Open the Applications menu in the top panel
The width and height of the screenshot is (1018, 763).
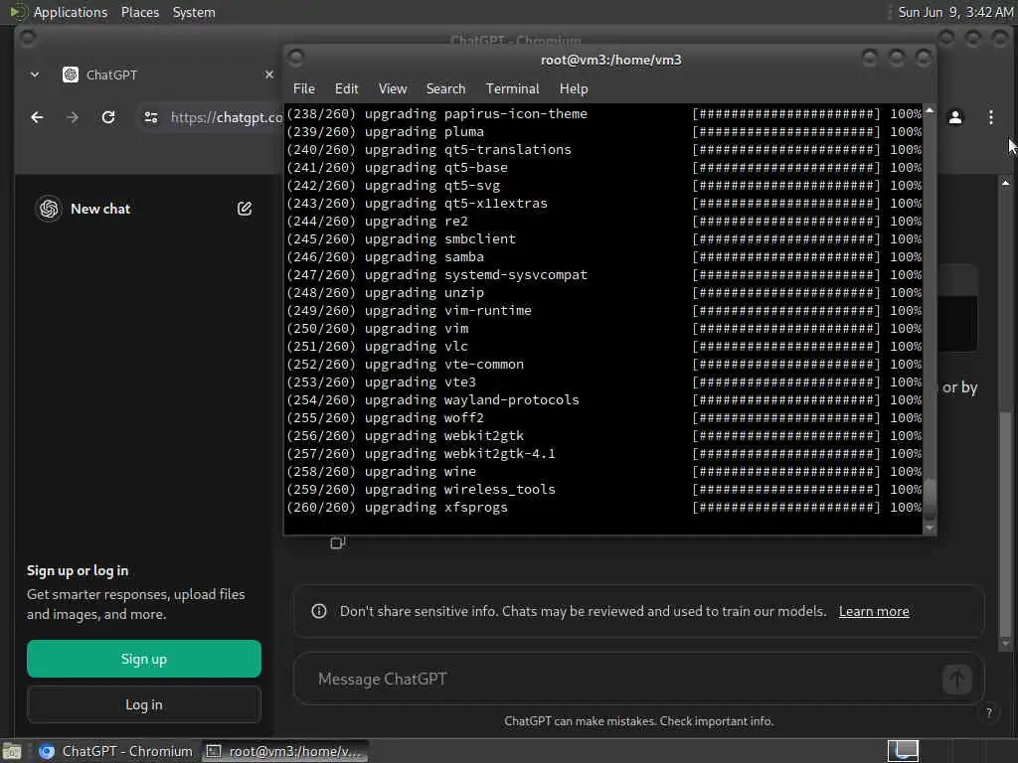coord(71,12)
